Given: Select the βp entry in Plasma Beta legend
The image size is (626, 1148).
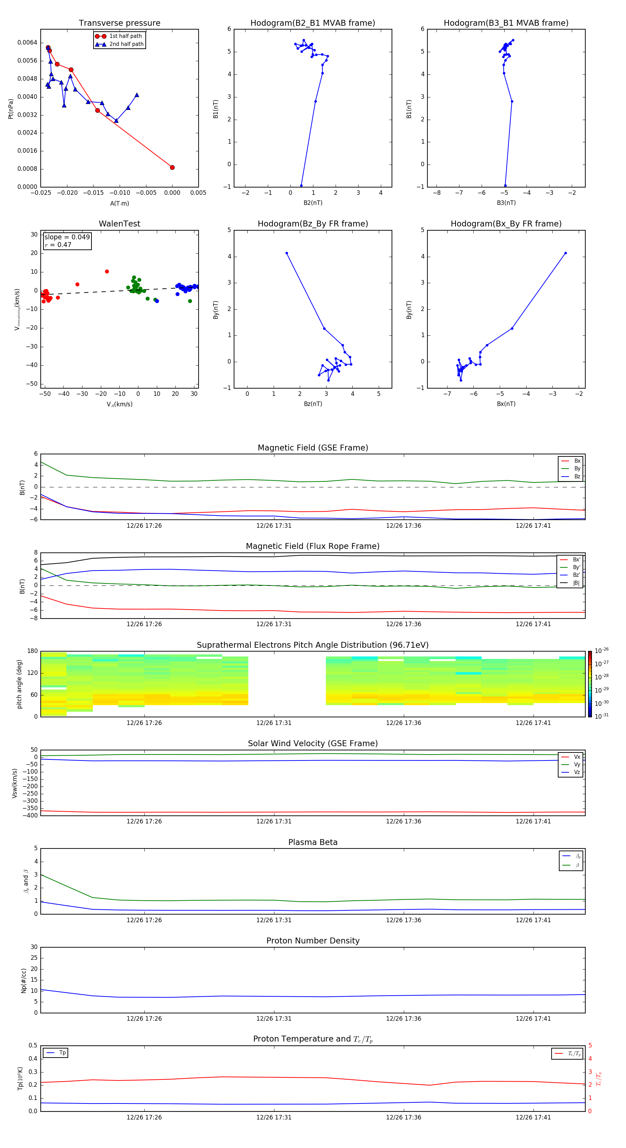Looking at the screenshot, I should [x=571, y=856].
